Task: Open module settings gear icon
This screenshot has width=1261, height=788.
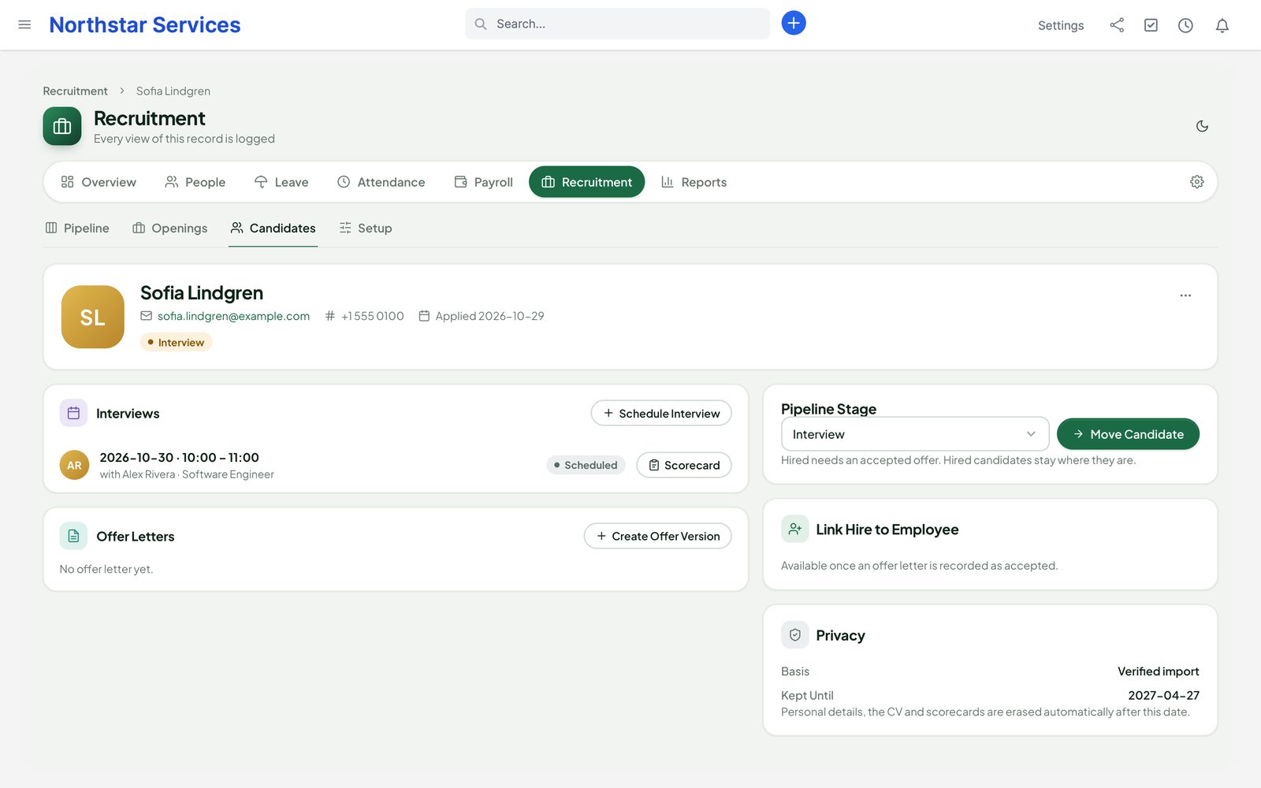Action: click(x=1196, y=182)
